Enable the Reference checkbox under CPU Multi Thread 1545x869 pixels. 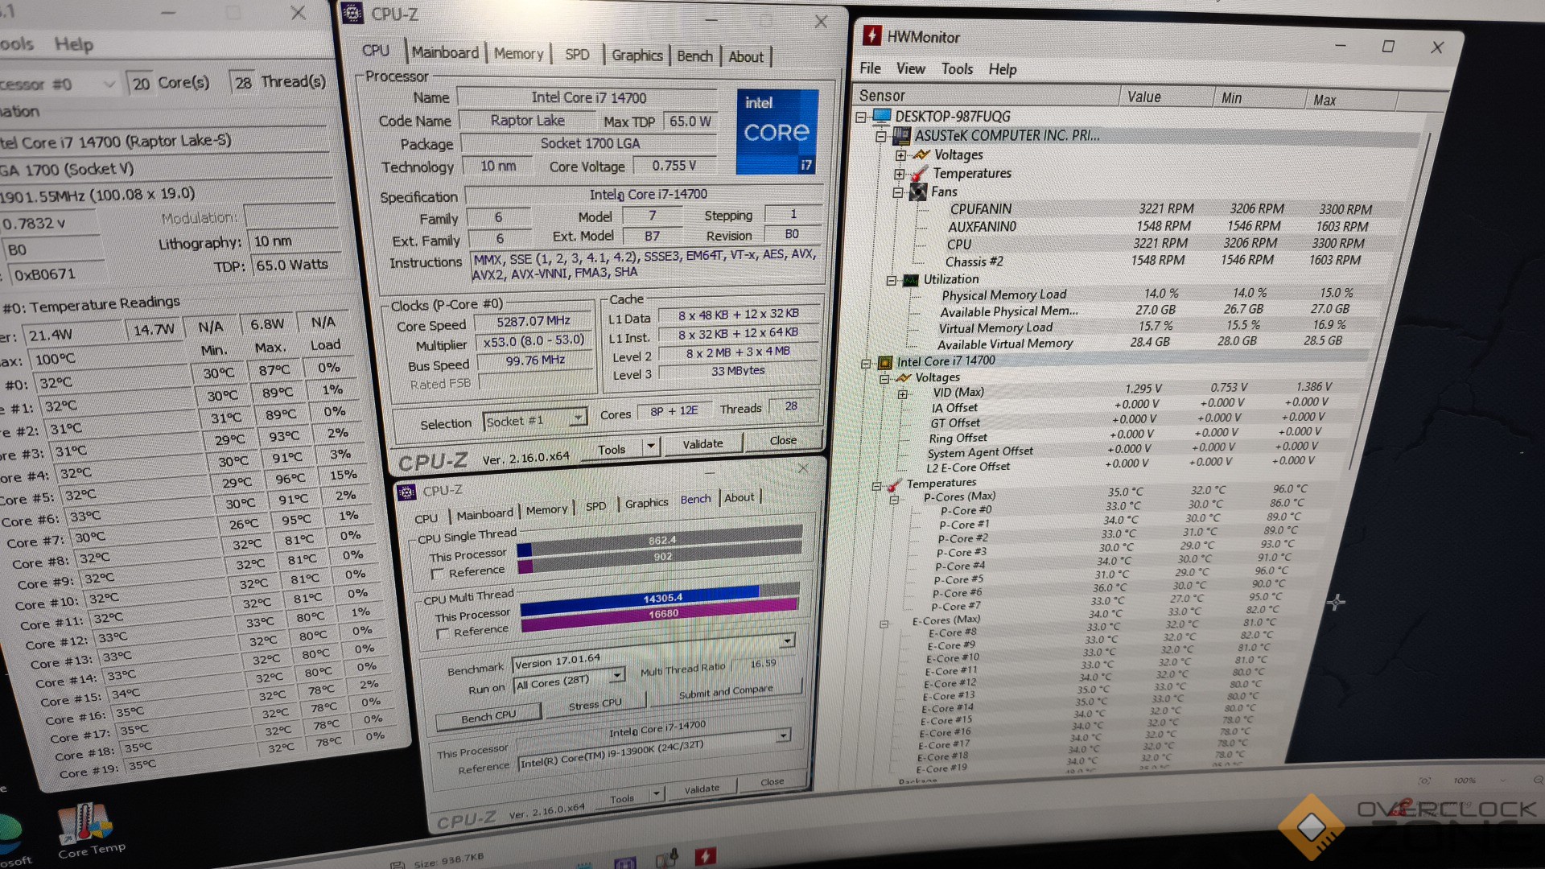coord(442,634)
